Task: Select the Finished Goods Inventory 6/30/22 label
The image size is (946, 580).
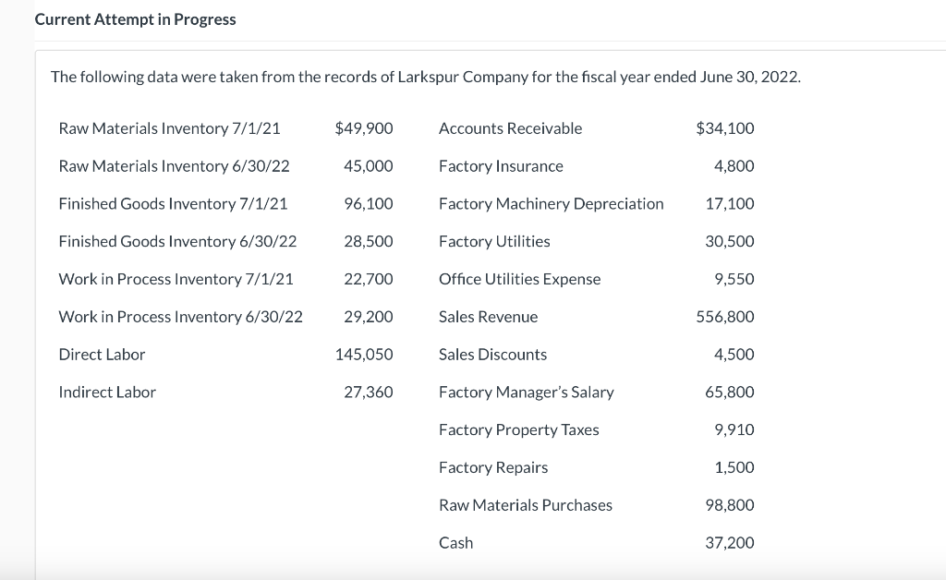Action: click(x=177, y=241)
